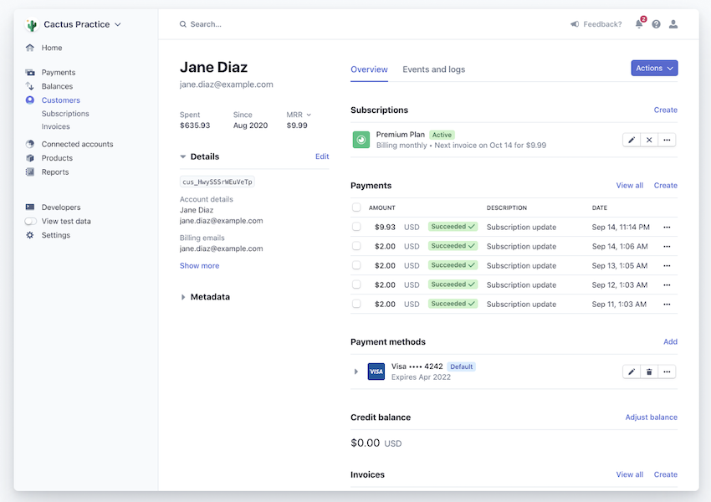Collapse the Details section

coord(182,156)
